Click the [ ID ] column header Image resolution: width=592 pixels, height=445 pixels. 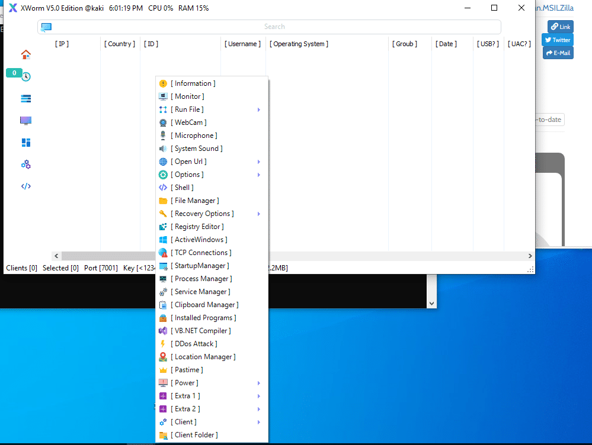151,44
